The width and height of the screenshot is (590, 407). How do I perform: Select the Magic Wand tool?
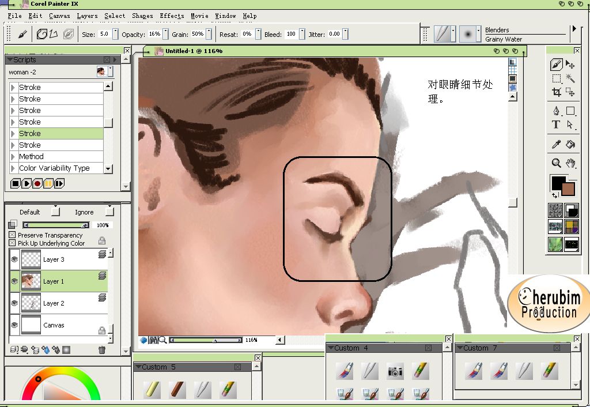570,78
